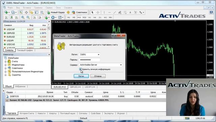The image size is (216, 122).
Task: Select the text label tool
Action: [136, 13]
